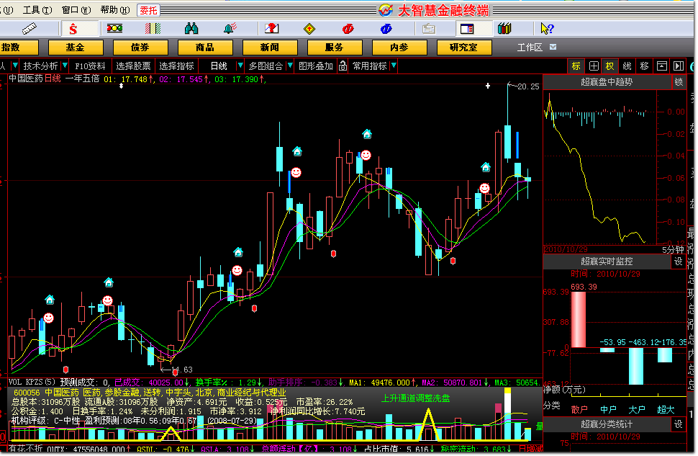The width and height of the screenshot is (698, 456).
Task: Toggle the 权 adjustment button
Action: point(609,66)
